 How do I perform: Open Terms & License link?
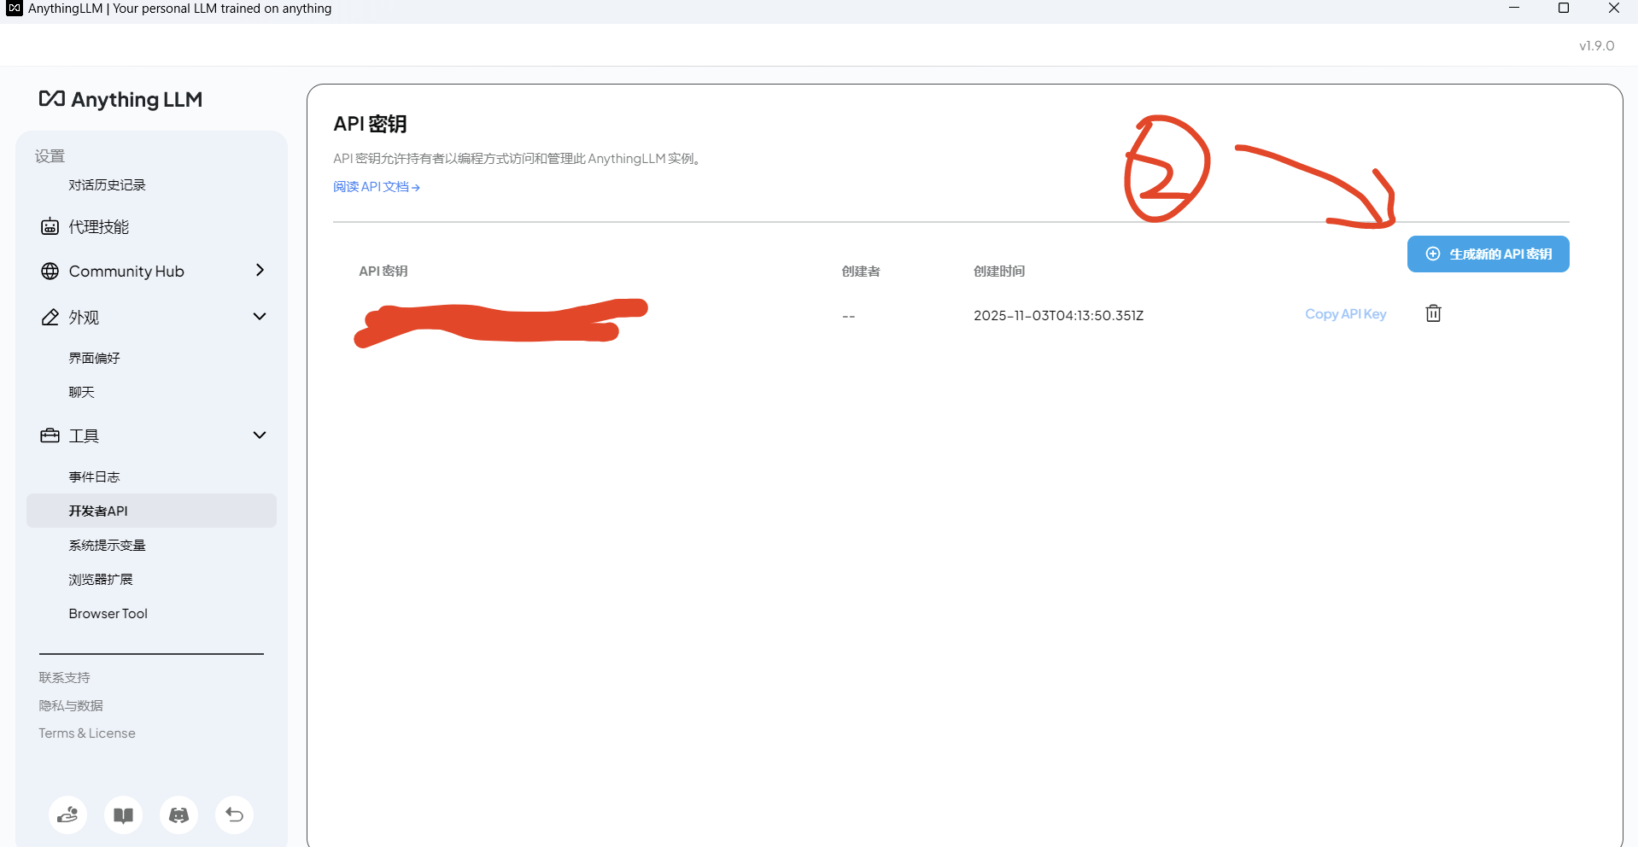[x=87, y=733]
